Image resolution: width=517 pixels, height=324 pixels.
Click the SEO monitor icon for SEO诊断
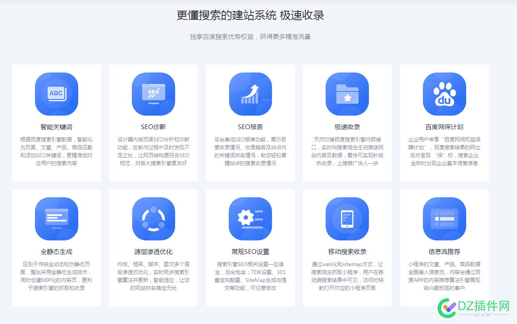[x=153, y=94]
